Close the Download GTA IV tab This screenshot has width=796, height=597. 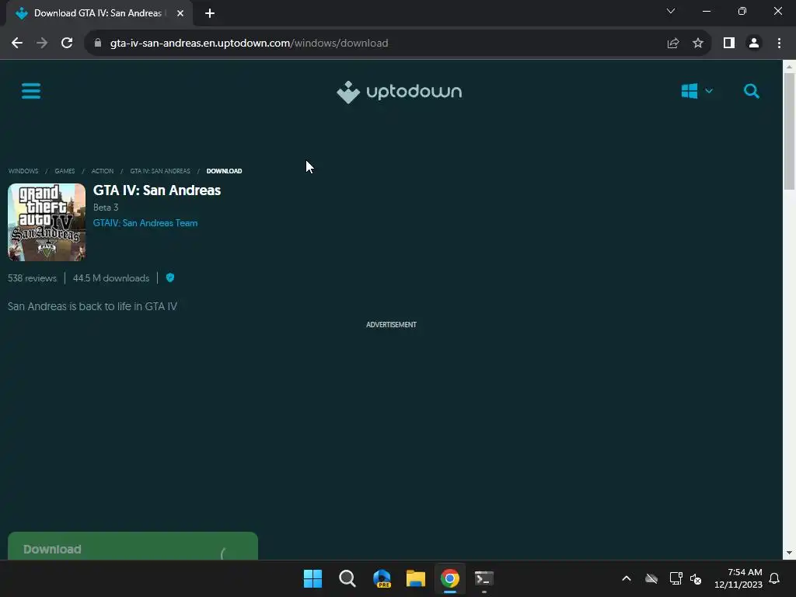point(180,13)
